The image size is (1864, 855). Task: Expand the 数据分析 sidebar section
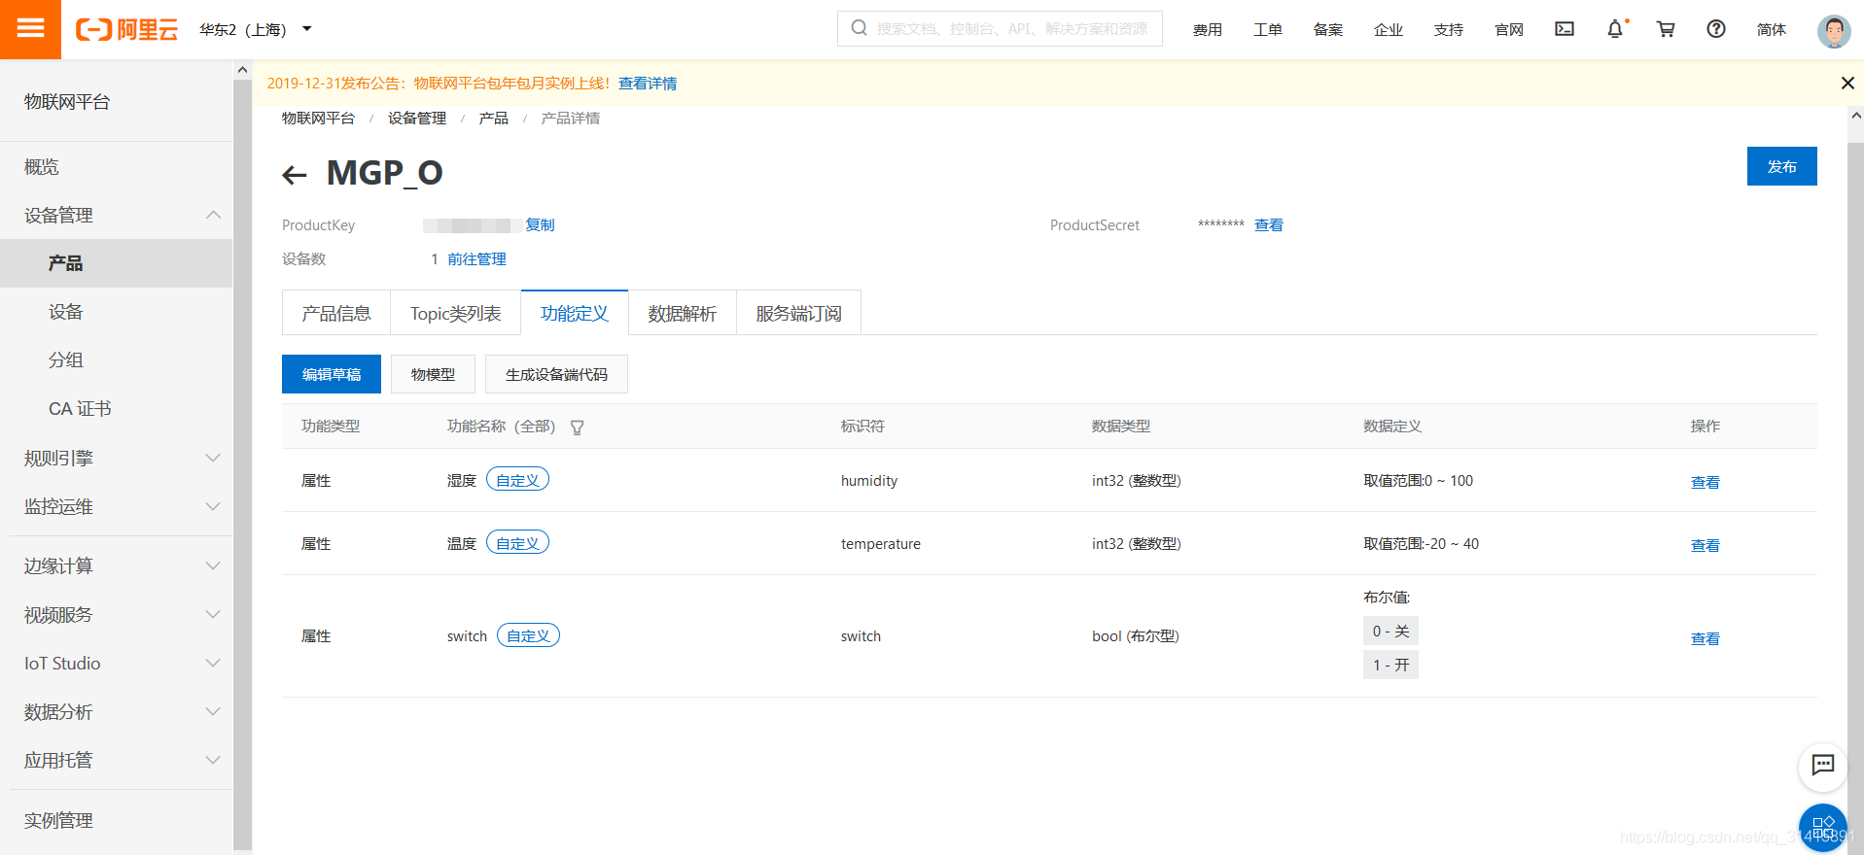(x=213, y=711)
